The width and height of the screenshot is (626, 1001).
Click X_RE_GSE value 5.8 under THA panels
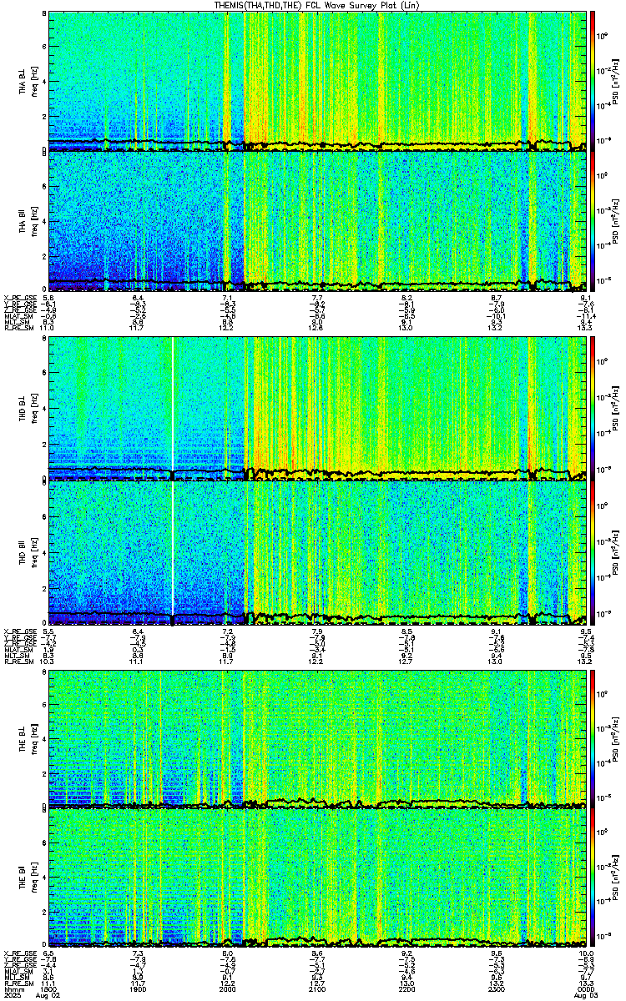[48, 298]
